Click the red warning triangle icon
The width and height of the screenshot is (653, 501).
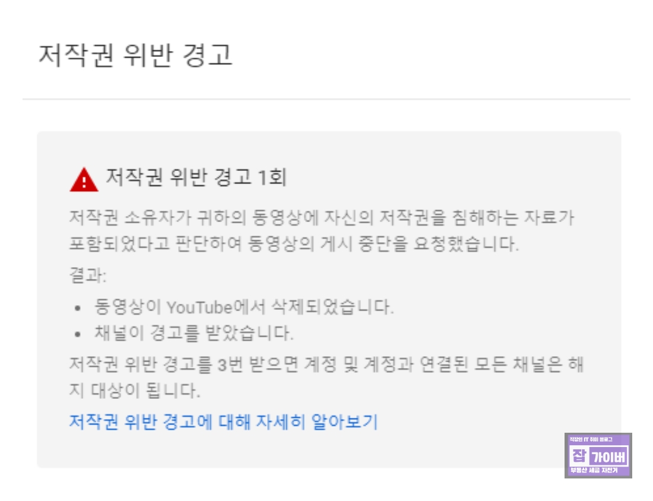pyautogui.click(x=84, y=180)
